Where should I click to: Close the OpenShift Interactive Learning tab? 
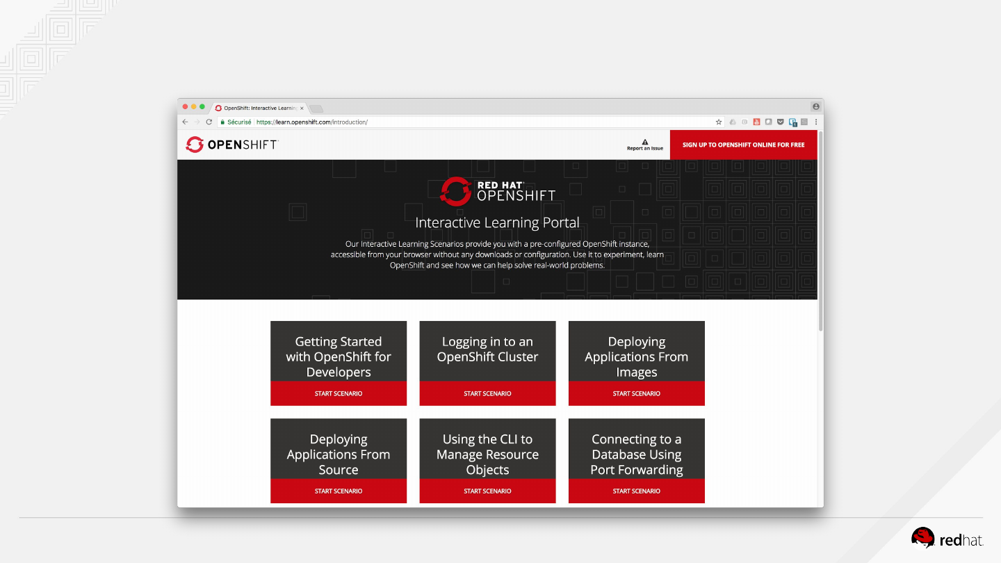302,108
